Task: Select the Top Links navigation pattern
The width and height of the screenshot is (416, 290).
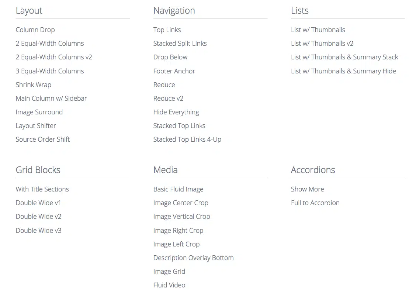Action: [167, 30]
